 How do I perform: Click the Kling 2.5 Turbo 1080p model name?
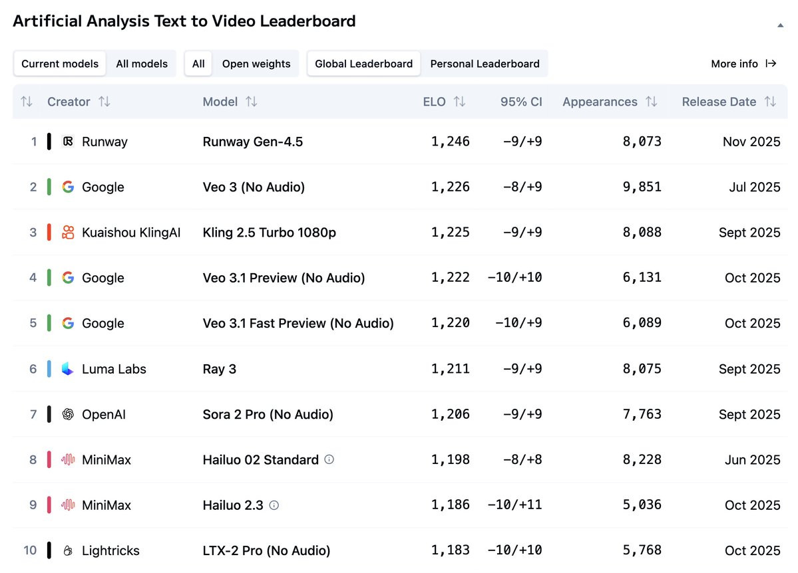pos(270,233)
